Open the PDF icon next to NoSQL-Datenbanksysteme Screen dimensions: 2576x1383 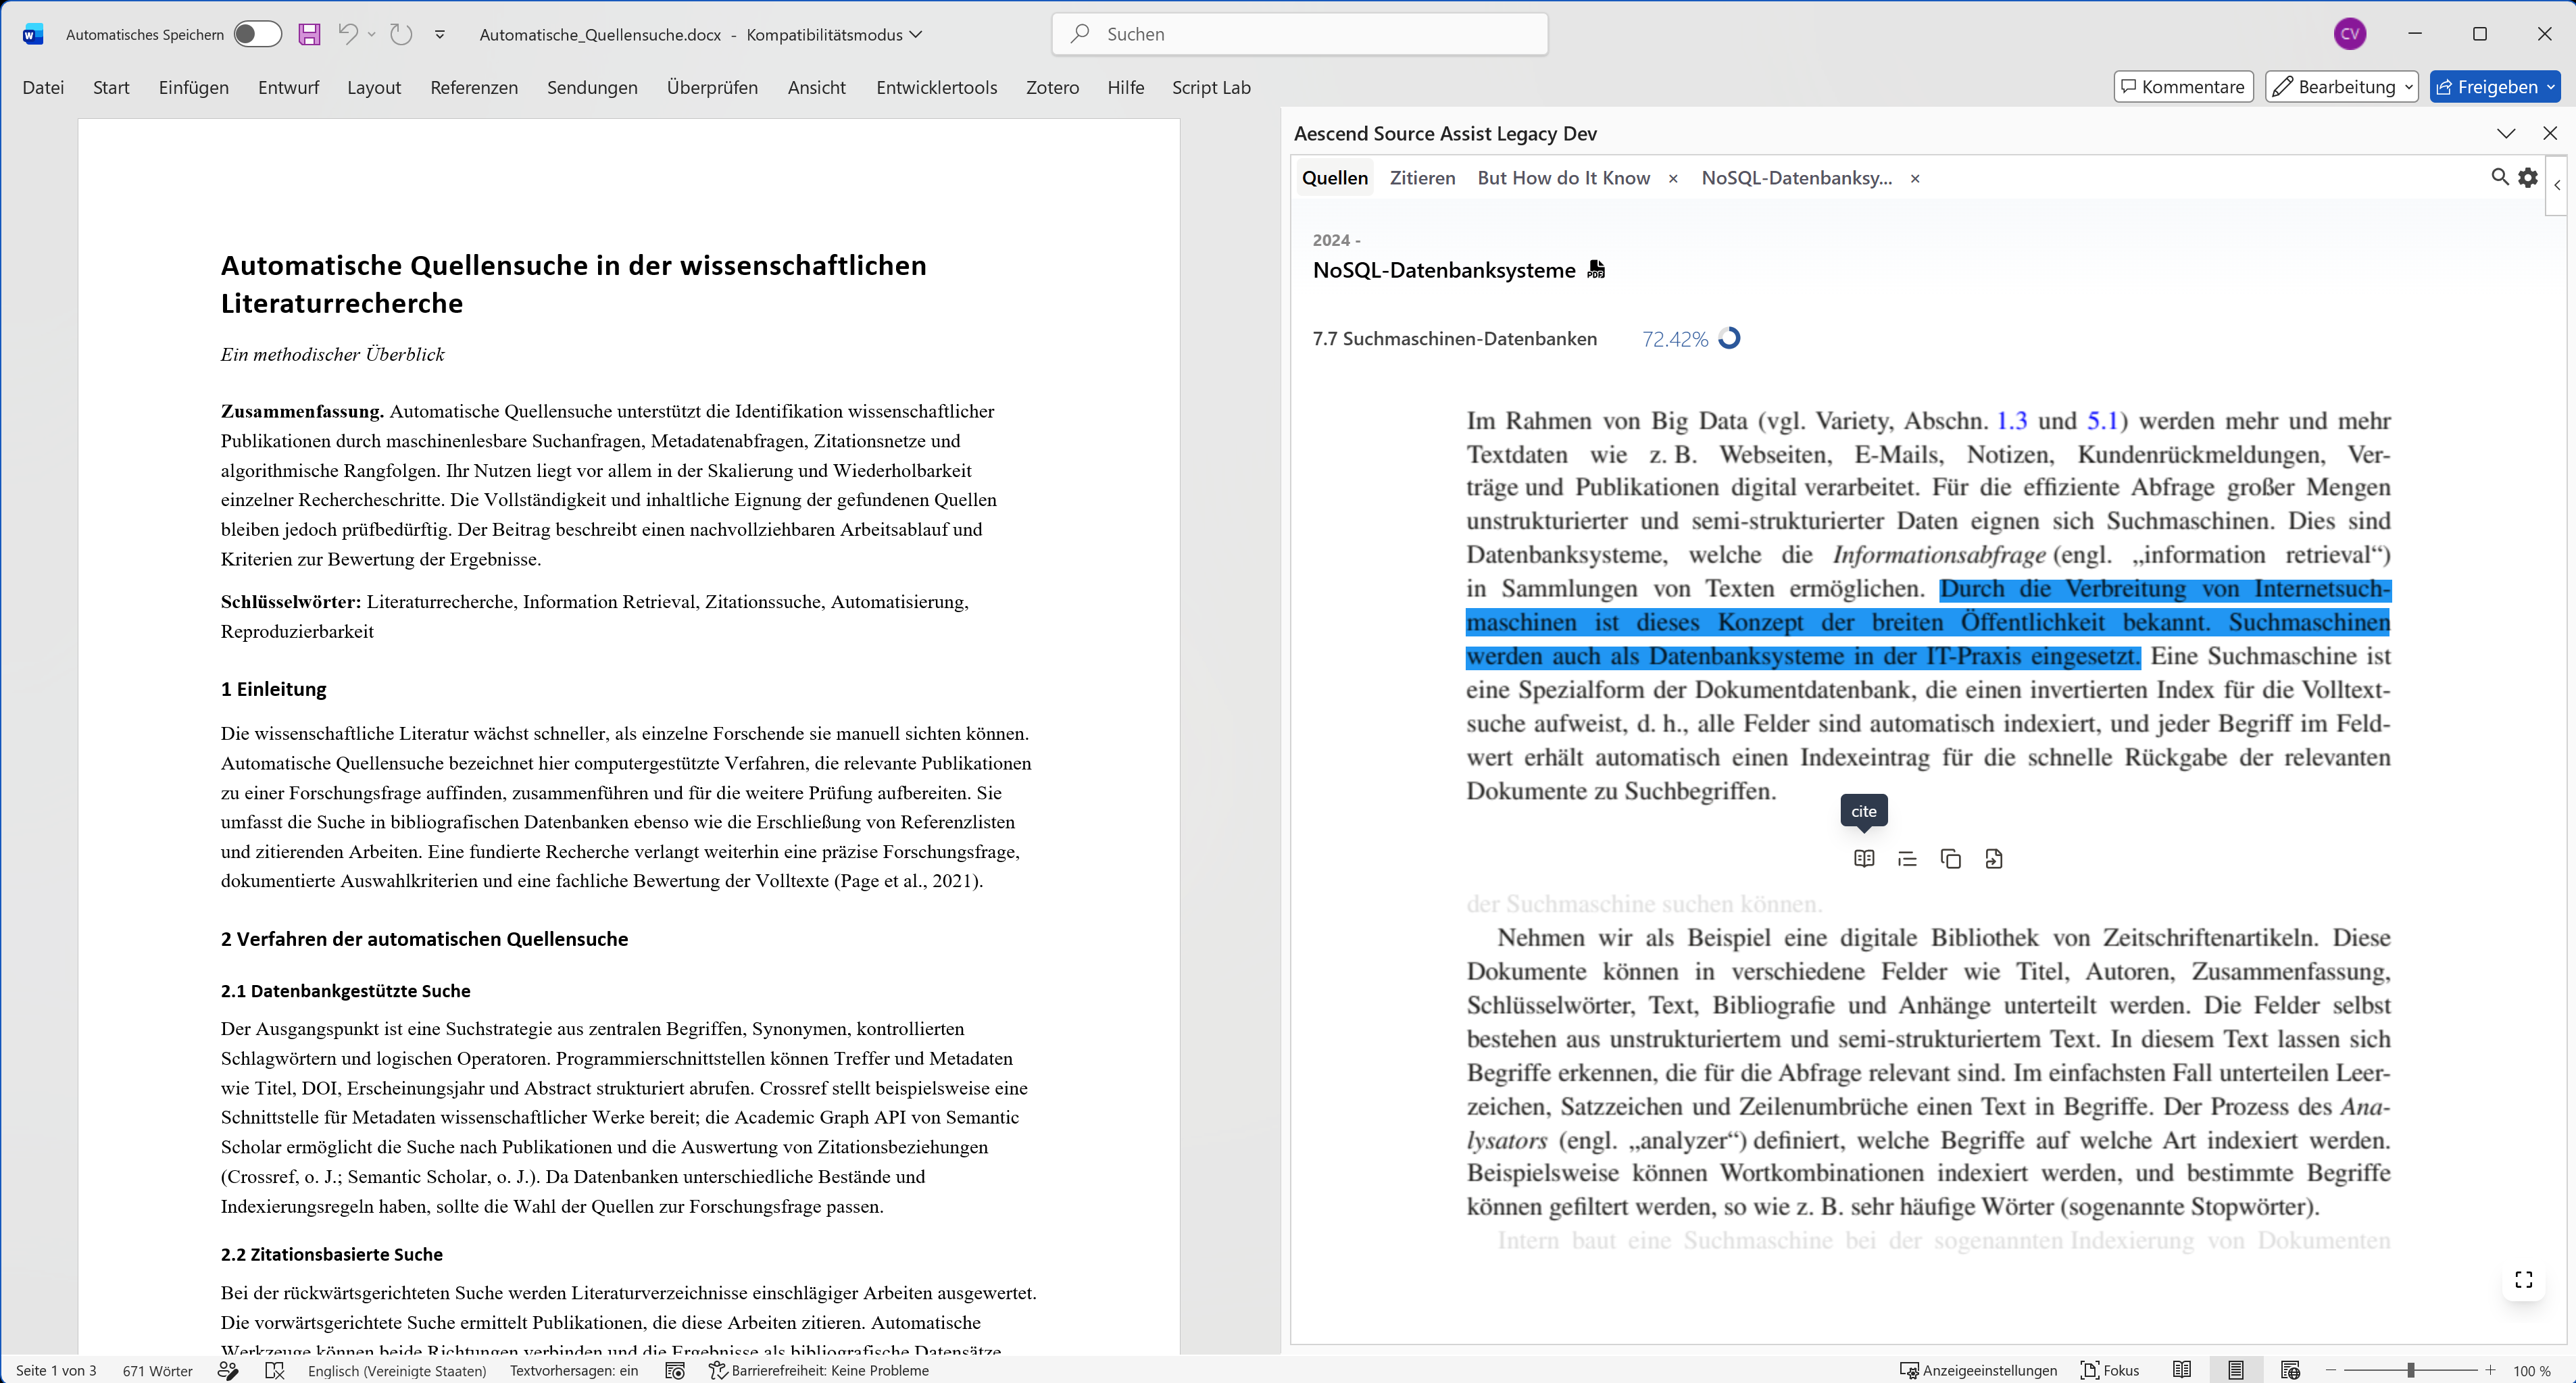(x=1596, y=270)
